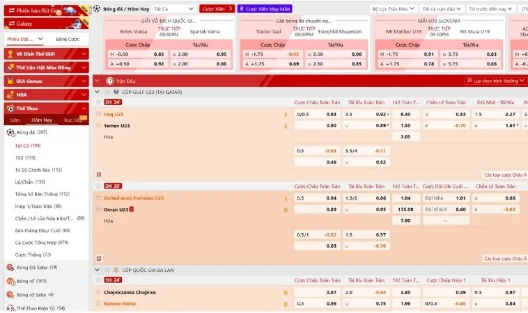This screenshot has height=313, width=528.
Task: Click Các loại cược Châu Á under UAE match
Action: [505, 259]
